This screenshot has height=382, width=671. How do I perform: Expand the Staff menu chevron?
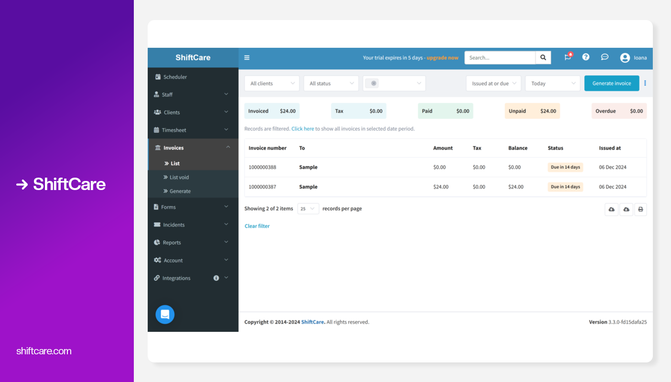pos(226,95)
